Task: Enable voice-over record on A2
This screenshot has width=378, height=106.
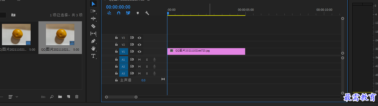Action: pos(154,66)
